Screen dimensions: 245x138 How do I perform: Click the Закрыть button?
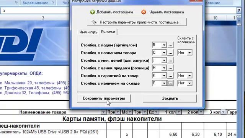click(170, 99)
